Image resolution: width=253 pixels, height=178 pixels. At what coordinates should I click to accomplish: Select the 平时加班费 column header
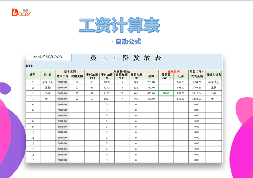pyautogui.click(x=107, y=76)
